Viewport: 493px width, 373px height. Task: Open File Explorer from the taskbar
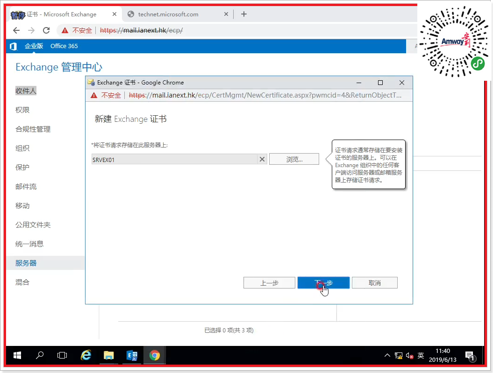tap(108, 355)
